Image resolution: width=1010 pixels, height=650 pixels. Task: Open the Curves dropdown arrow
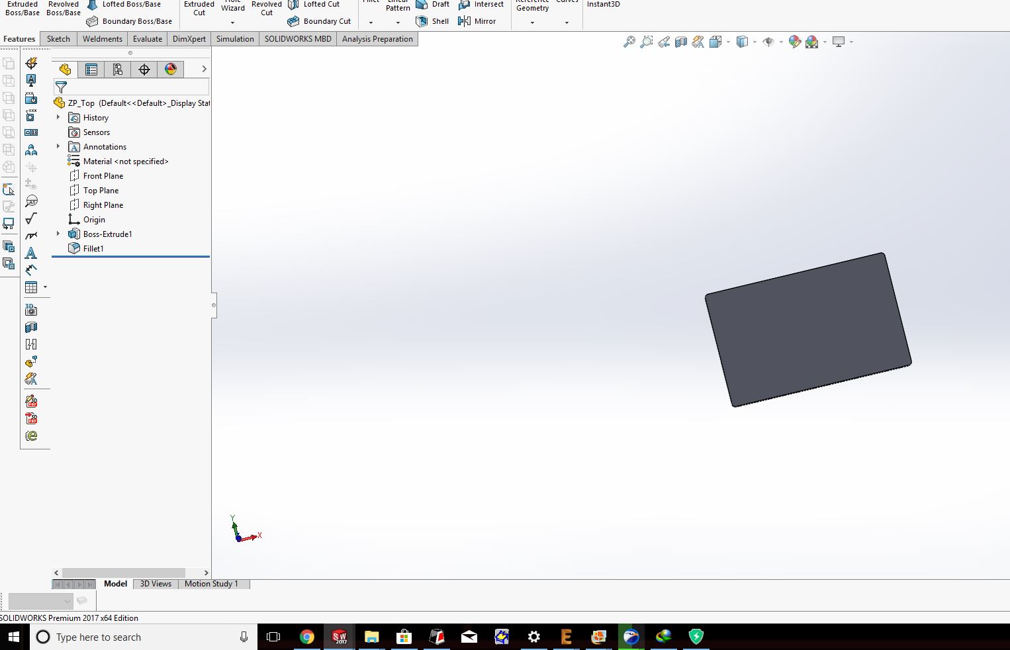[567, 23]
